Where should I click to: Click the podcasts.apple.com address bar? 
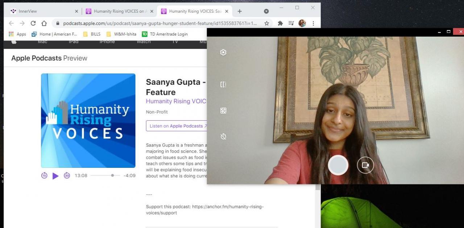(160, 23)
